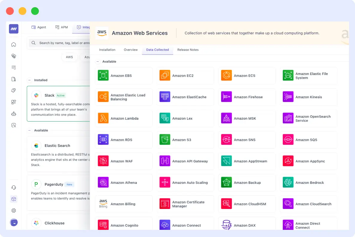355x237 pixels.
Task: Collapse the Available integrations section
Action: (x=97, y=61)
